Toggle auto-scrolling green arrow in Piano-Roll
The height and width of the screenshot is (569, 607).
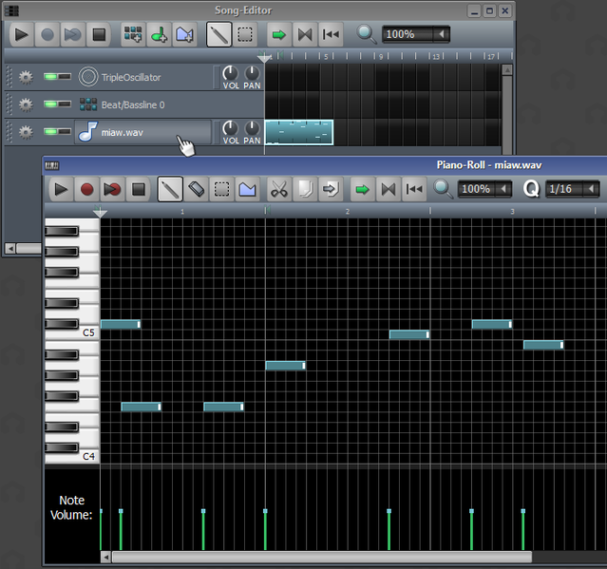coord(362,190)
